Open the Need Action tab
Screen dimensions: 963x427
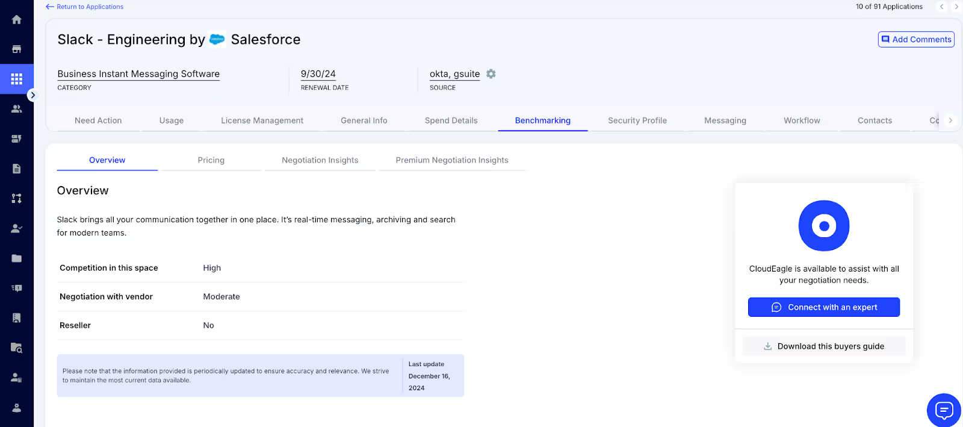(x=98, y=120)
